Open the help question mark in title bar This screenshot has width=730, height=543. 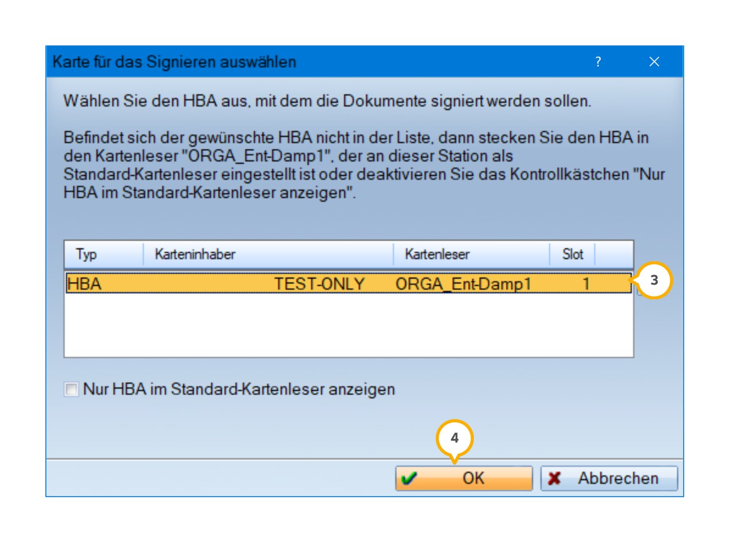pos(598,62)
